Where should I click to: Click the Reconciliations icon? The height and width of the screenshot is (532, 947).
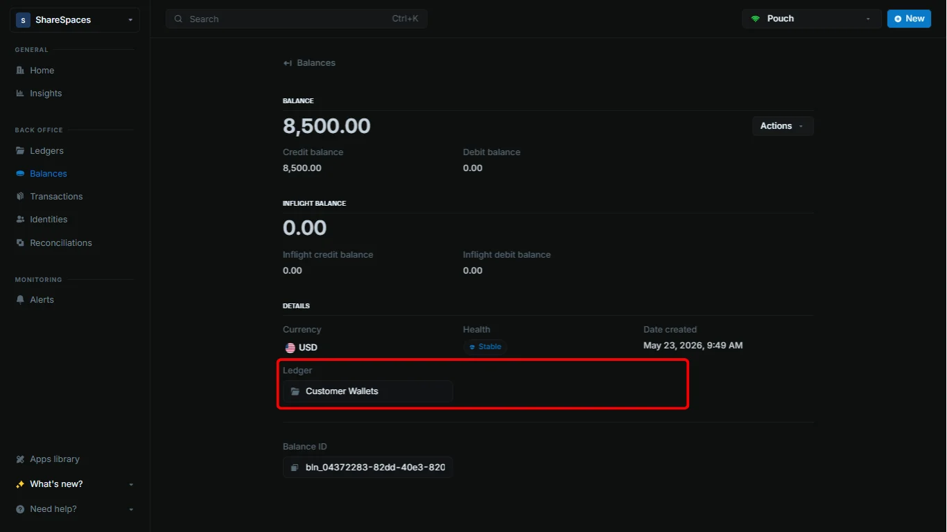(x=20, y=242)
